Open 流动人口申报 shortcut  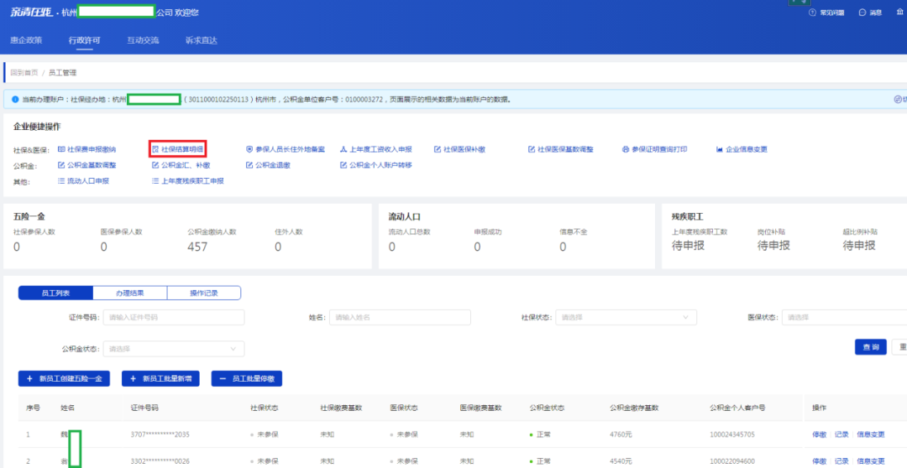[x=87, y=181]
